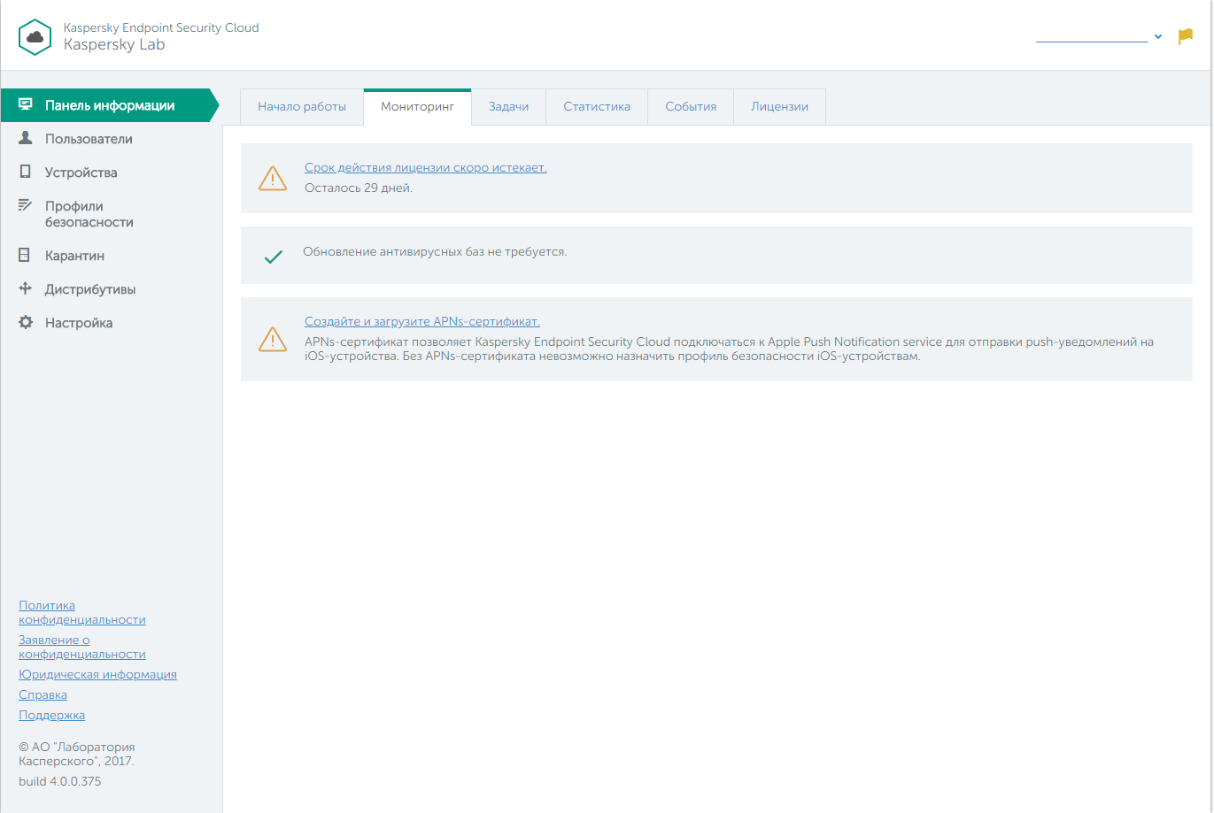Screen dimensions: 1214x813
Task: Open the Лицензии tab
Action: click(x=780, y=107)
